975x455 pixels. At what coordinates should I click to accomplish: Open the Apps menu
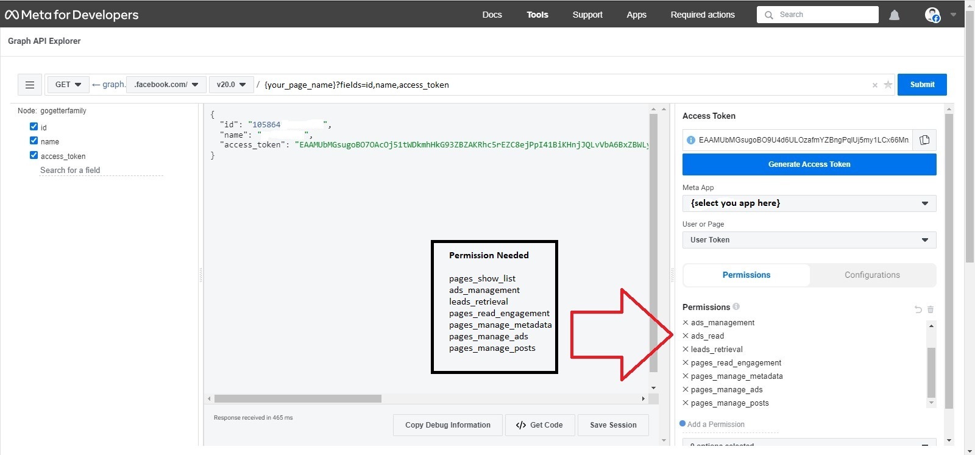(636, 15)
